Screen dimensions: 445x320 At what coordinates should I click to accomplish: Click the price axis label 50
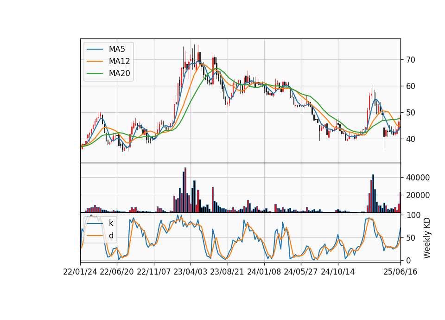tap(411, 113)
